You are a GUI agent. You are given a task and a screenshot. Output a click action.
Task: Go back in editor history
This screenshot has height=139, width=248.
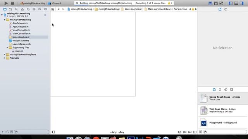[x=59, y=9]
